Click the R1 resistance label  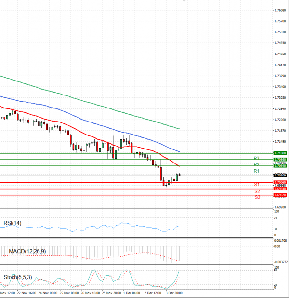click(257, 171)
